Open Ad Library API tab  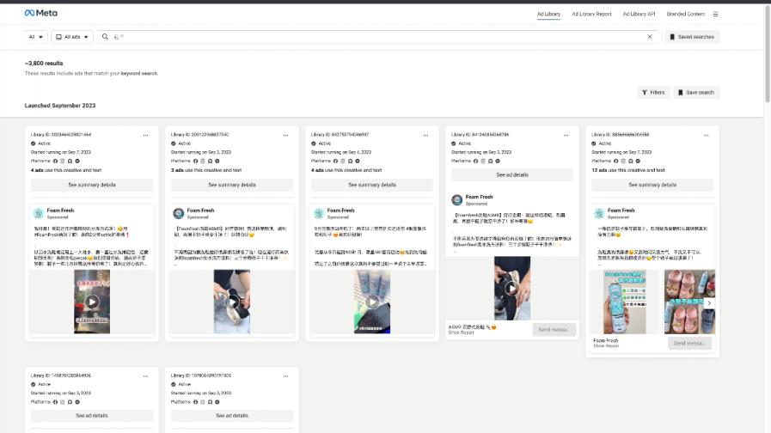point(639,15)
